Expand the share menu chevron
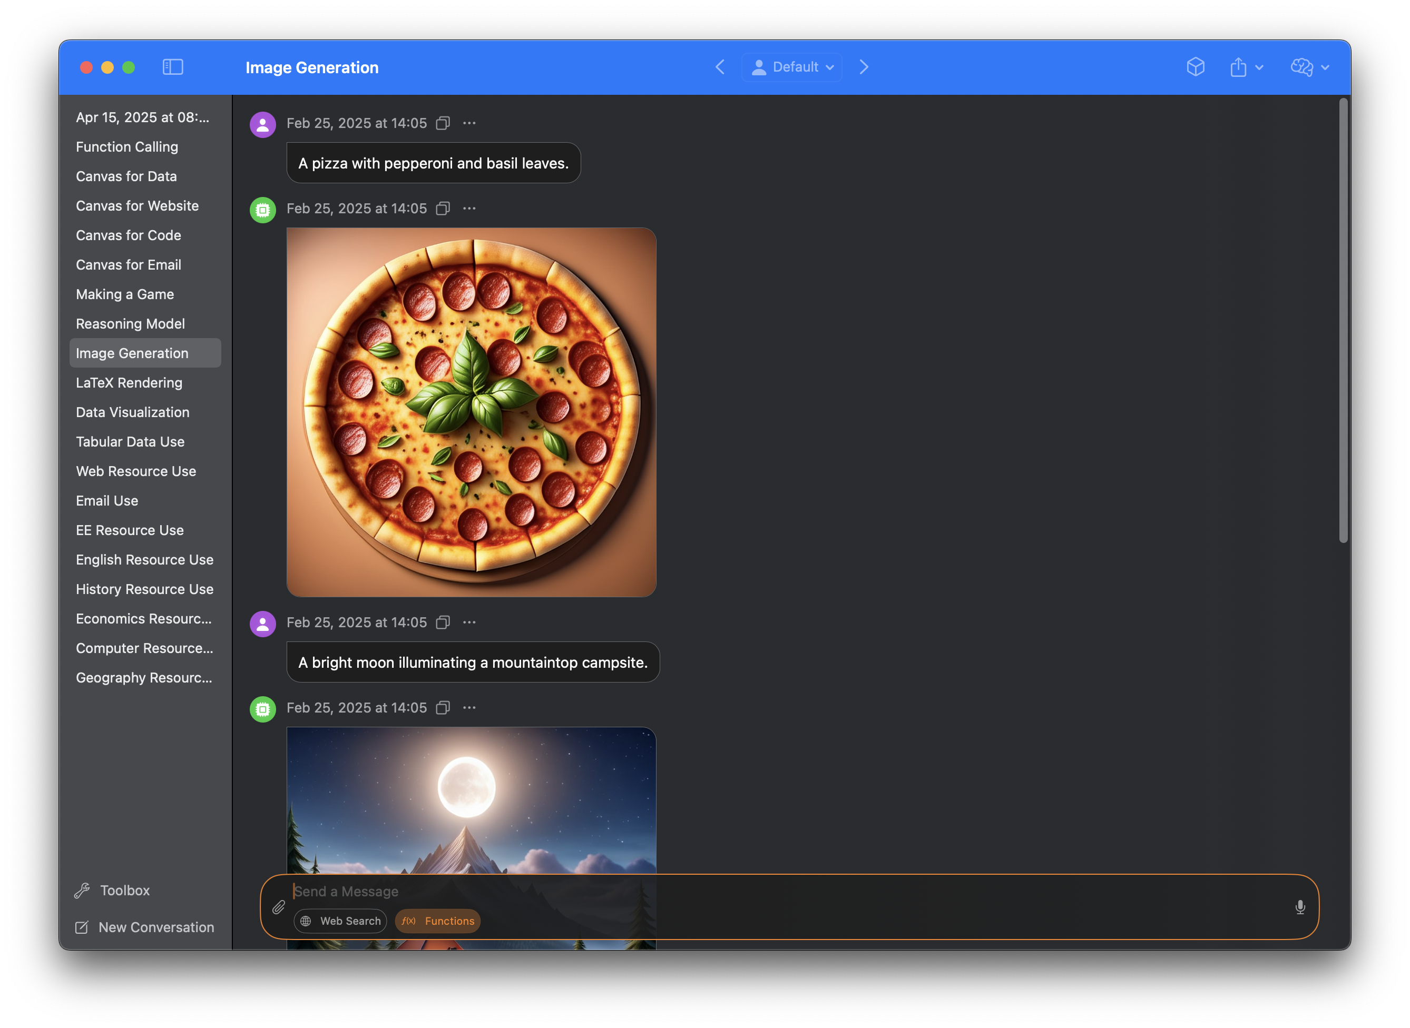Image resolution: width=1410 pixels, height=1028 pixels. (1259, 68)
